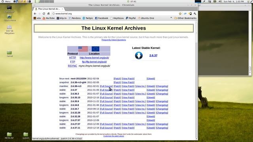Click Full Source for stable 2.4.37.11
This screenshot has width=253, height=142.
point(106,128)
